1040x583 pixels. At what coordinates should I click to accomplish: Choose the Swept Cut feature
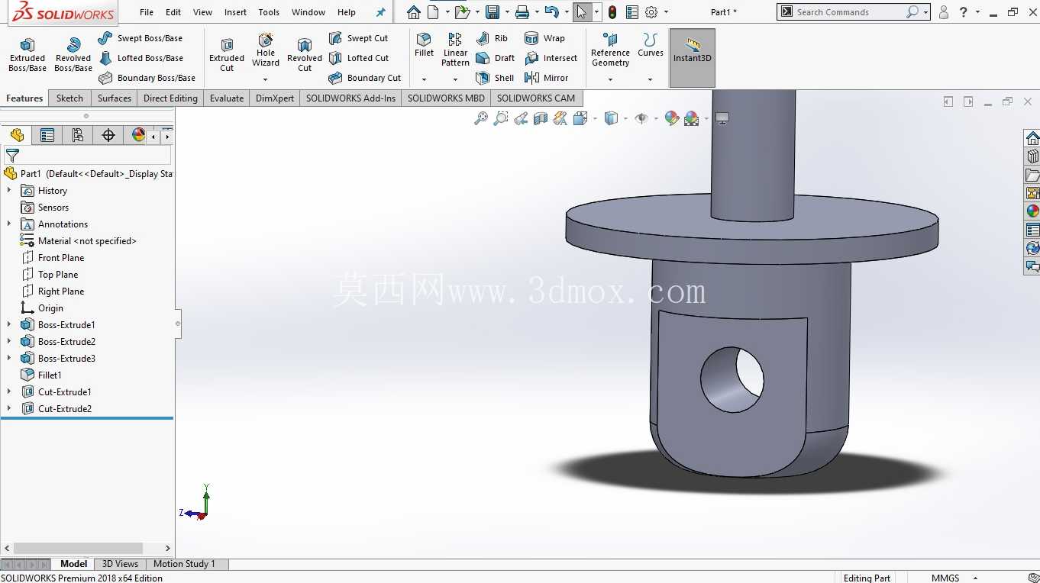(358, 38)
